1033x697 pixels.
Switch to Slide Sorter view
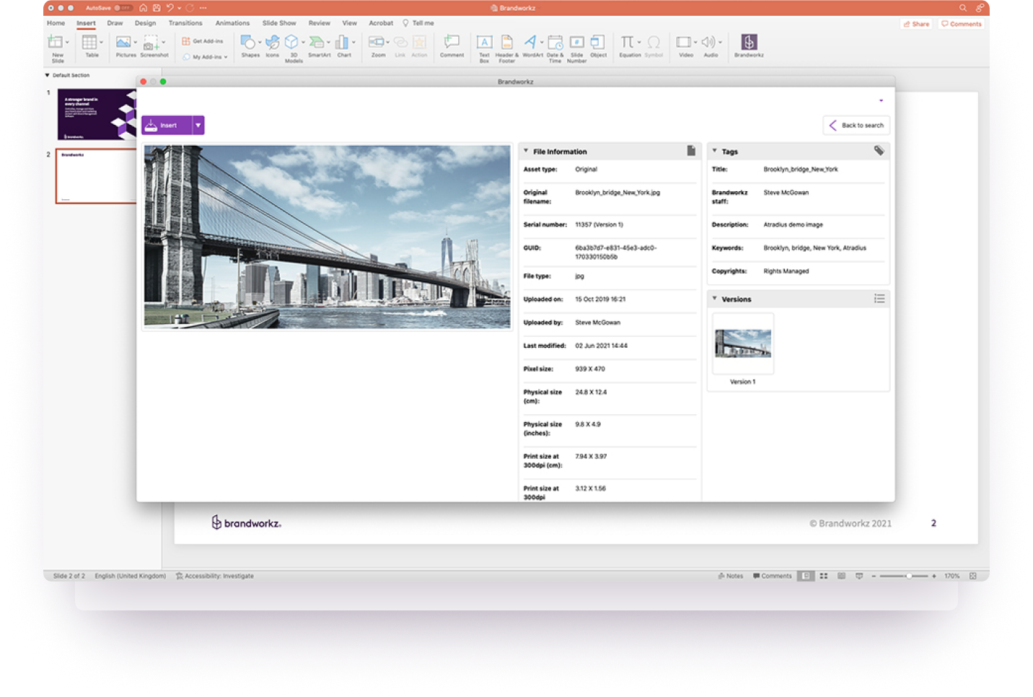(x=824, y=576)
